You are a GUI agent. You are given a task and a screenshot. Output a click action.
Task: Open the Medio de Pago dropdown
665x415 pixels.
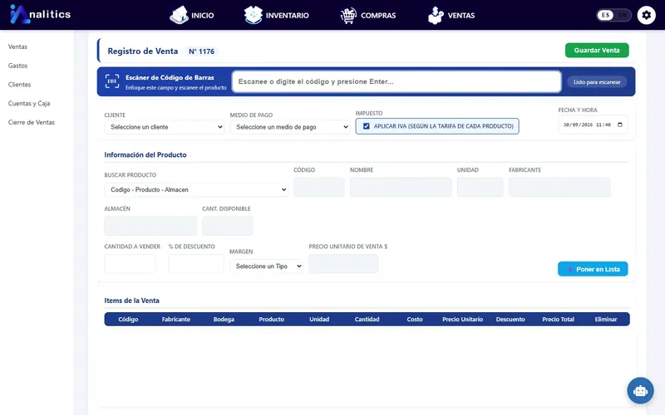coord(290,127)
